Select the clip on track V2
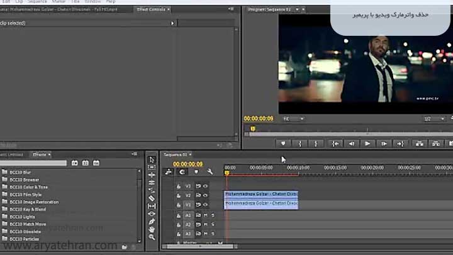 [260, 195]
